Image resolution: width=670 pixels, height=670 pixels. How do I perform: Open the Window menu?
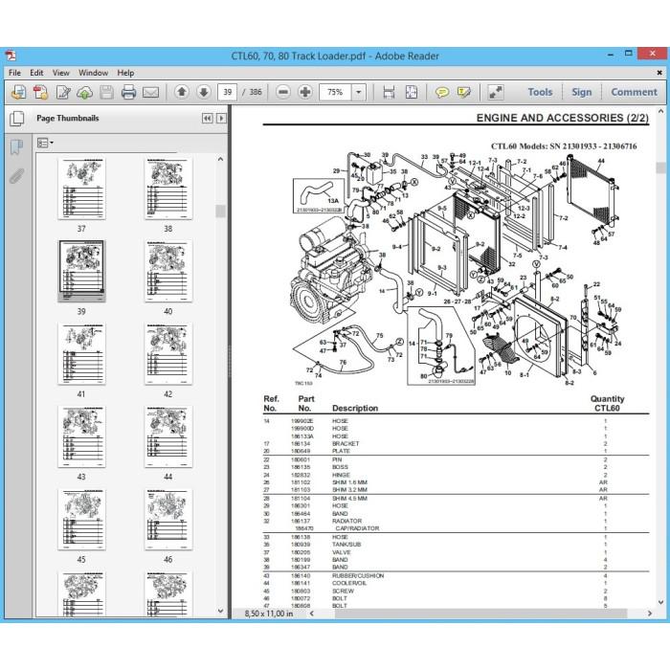pyautogui.click(x=93, y=73)
